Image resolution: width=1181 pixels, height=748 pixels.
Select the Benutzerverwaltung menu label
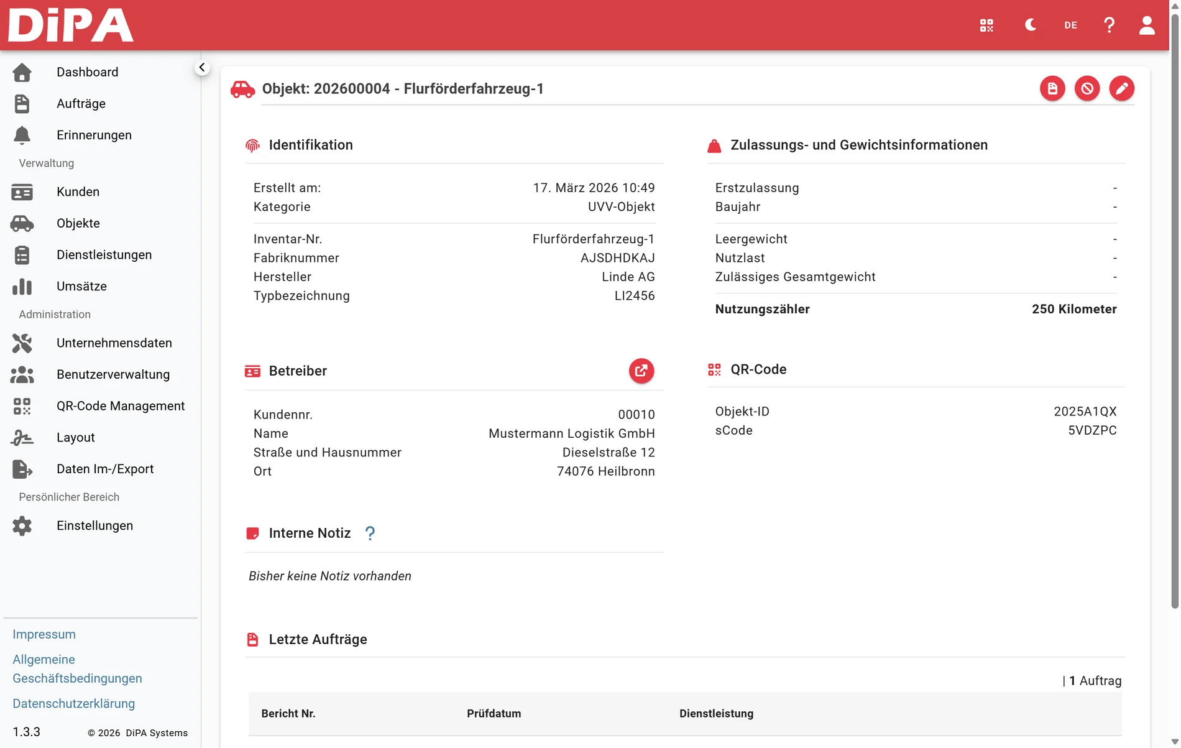[x=113, y=375]
